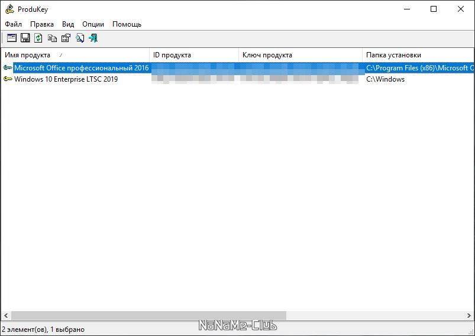Click the Exit door toolbar icon
The width and height of the screenshot is (475, 336).
(x=93, y=38)
